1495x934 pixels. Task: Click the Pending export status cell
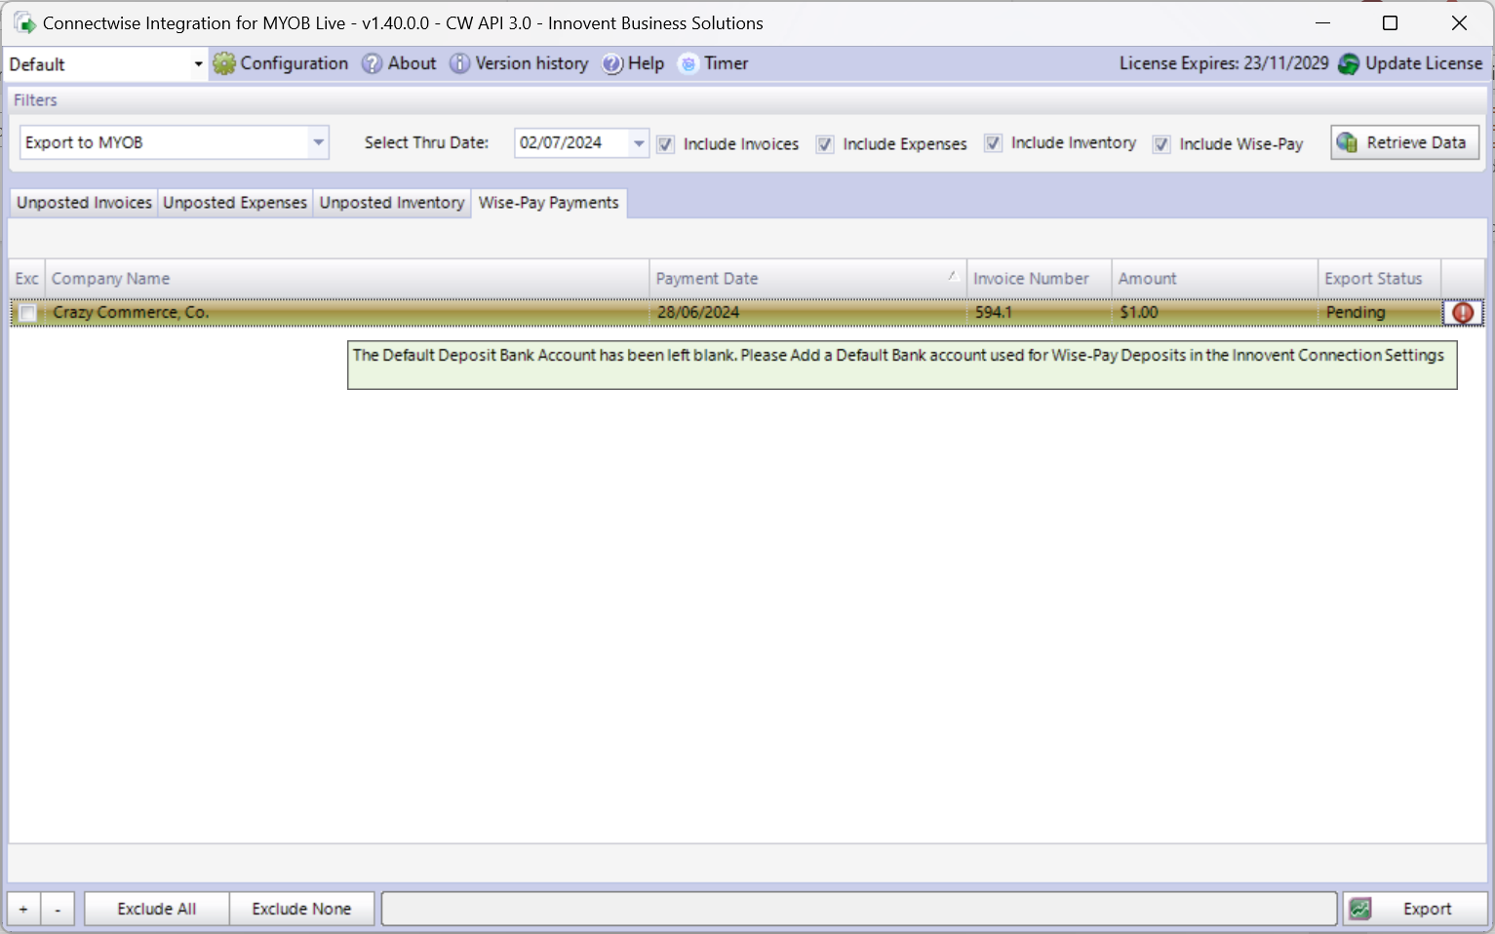pyautogui.click(x=1380, y=313)
